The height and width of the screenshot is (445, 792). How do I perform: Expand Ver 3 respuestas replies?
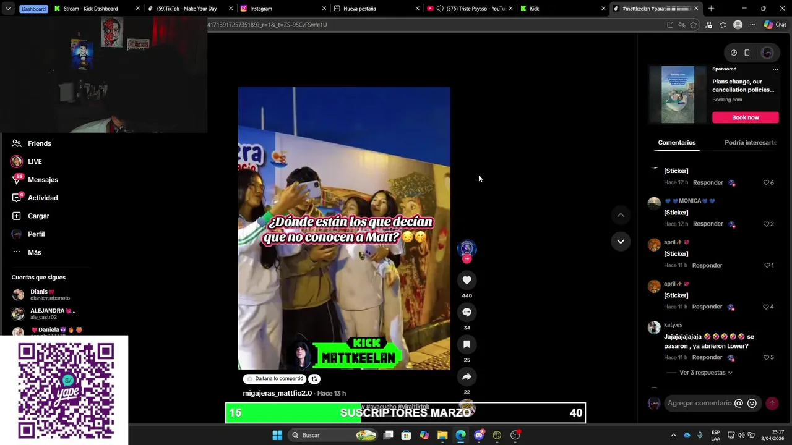click(x=706, y=373)
